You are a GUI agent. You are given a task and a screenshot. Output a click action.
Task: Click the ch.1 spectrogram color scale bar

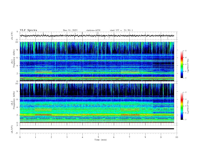(x=182, y=64)
